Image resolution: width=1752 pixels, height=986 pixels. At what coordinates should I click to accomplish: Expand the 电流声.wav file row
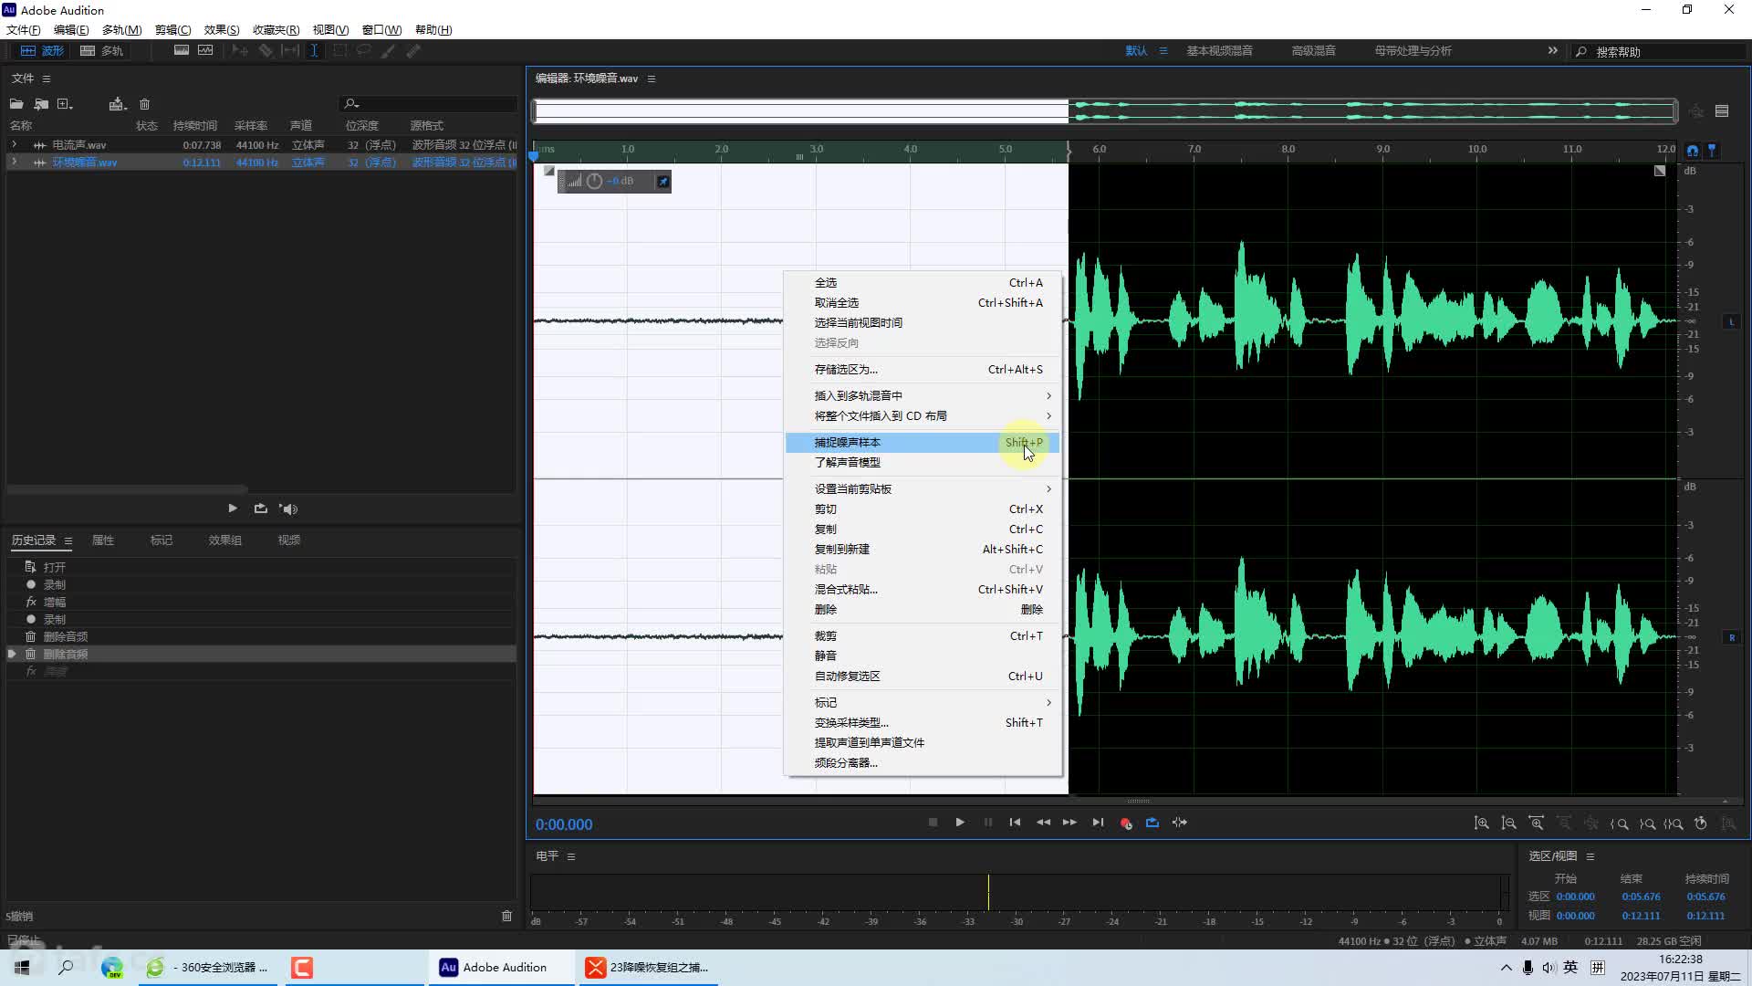(x=14, y=145)
